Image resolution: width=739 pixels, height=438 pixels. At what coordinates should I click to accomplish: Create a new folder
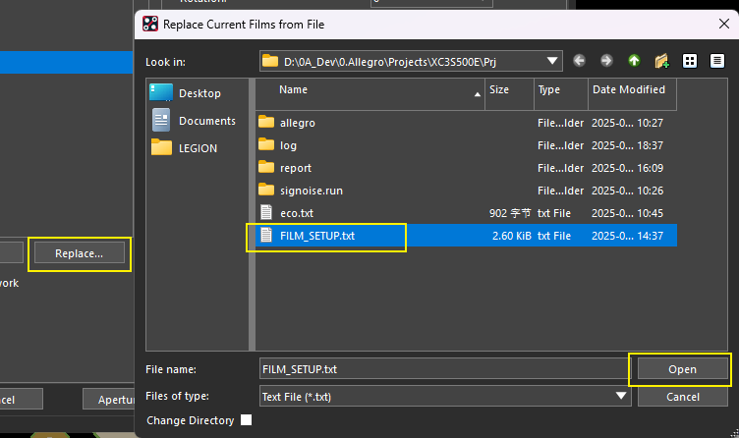pyautogui.click(x=661, y=61)
